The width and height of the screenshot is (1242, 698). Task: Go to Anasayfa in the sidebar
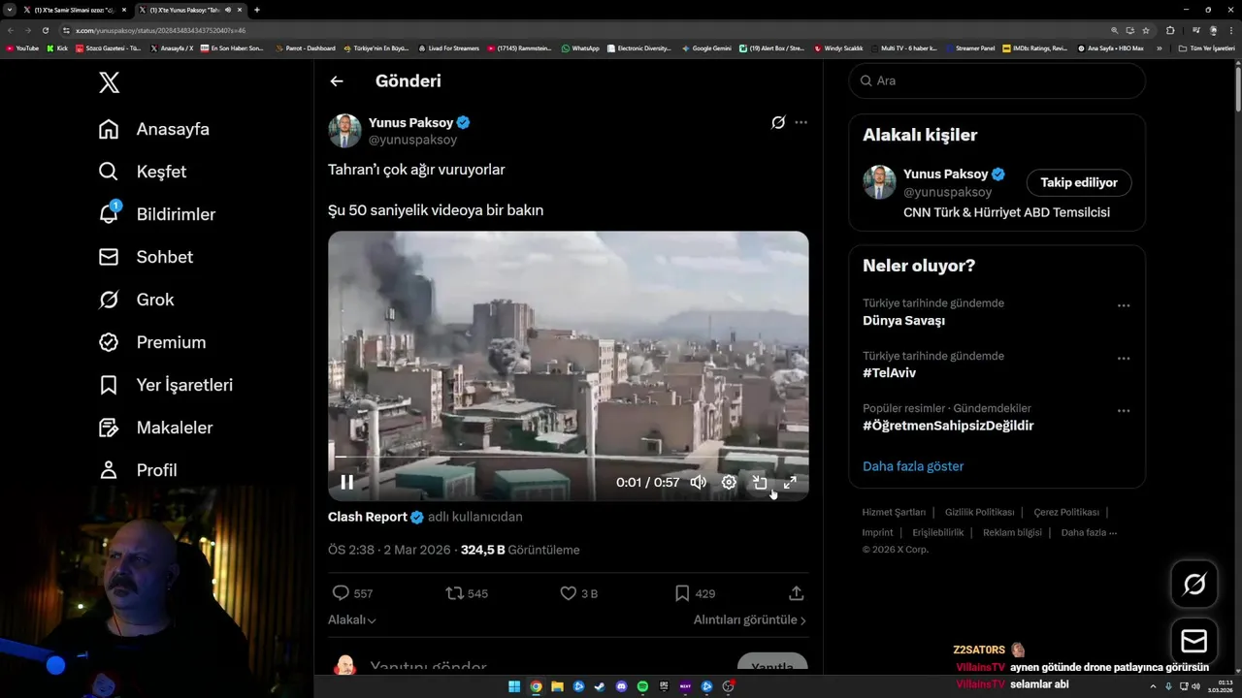154,129
